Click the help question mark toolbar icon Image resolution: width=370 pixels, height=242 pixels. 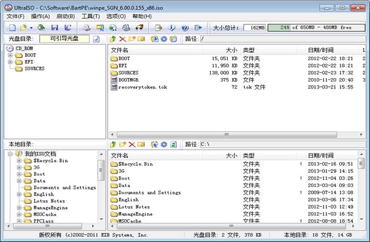(x=184, y=27)
